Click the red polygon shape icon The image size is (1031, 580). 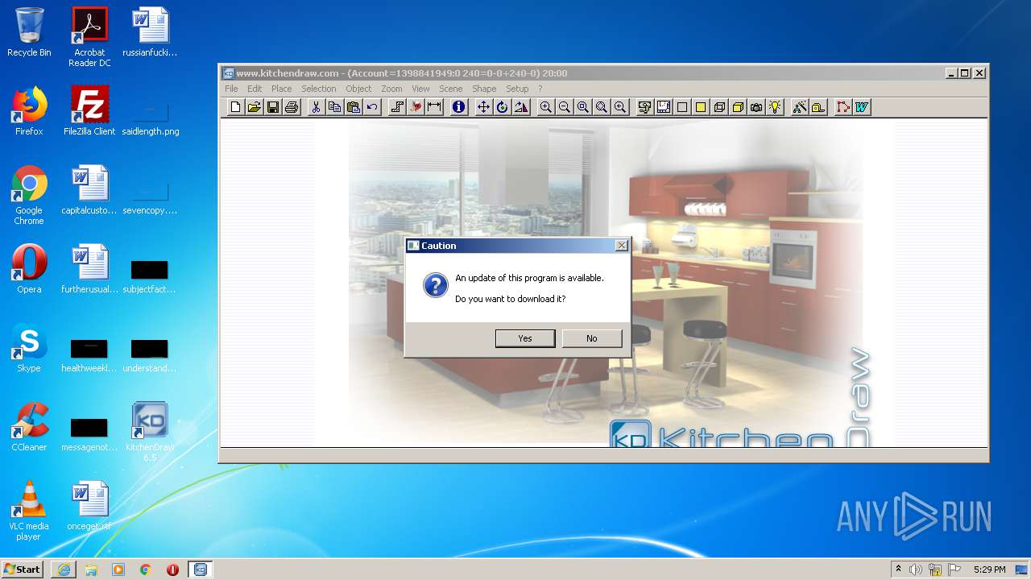click(x=843, y=107)
